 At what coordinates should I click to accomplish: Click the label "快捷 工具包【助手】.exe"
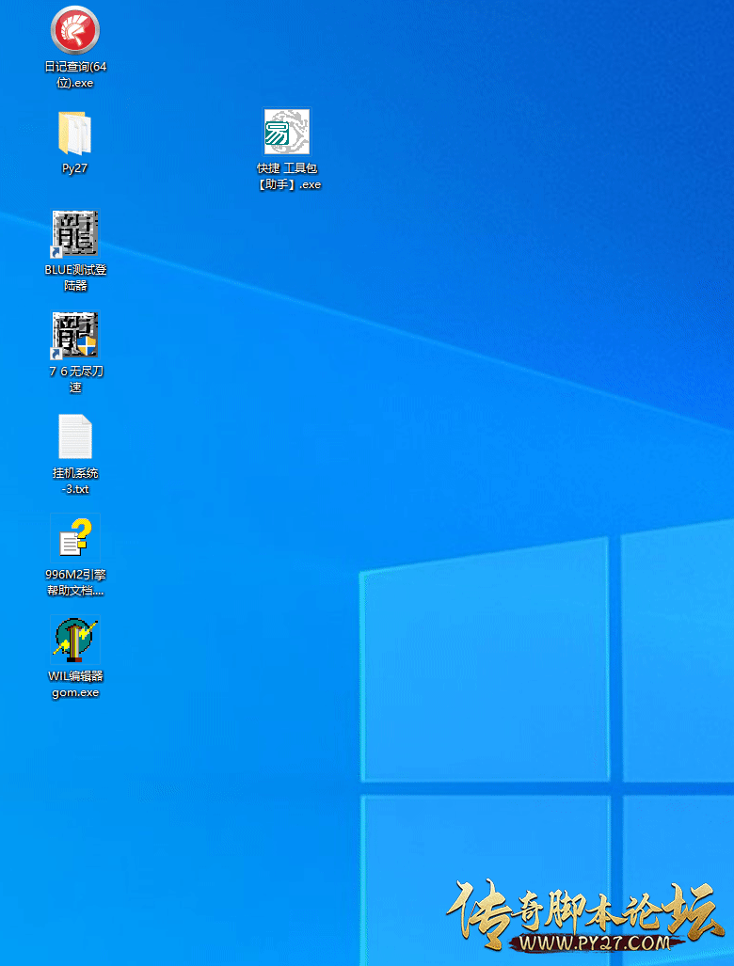pos(289,176)
